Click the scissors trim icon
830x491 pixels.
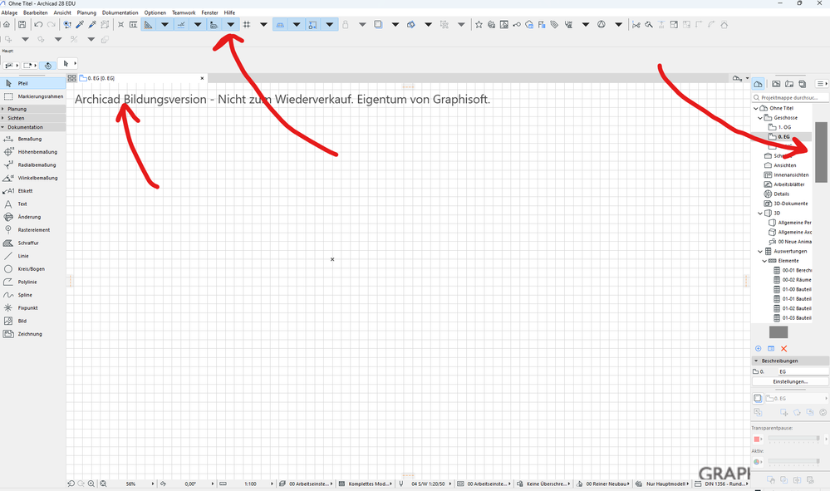coord(636,24)
